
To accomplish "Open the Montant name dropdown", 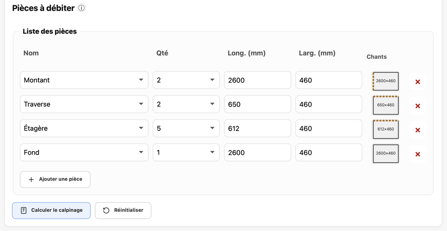I will point(84,80).
